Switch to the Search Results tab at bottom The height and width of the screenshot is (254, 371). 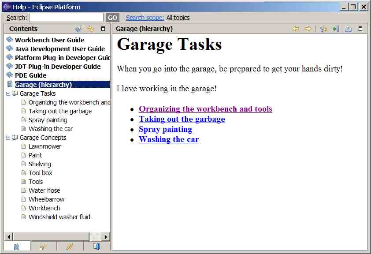(43, 247)
